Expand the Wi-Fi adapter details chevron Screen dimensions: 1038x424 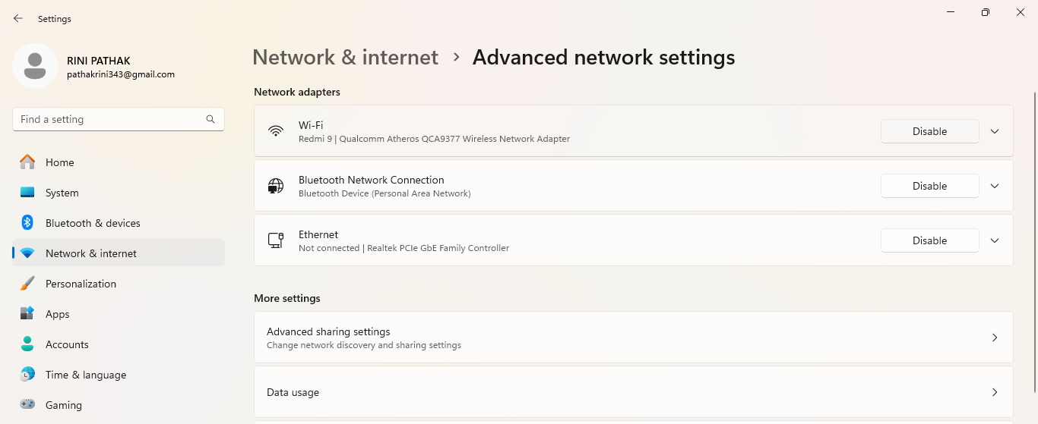[x=995, y=131]
